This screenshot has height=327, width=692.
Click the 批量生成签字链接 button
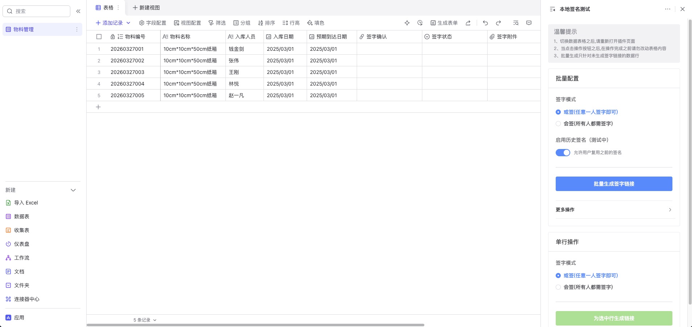[614, 184]
